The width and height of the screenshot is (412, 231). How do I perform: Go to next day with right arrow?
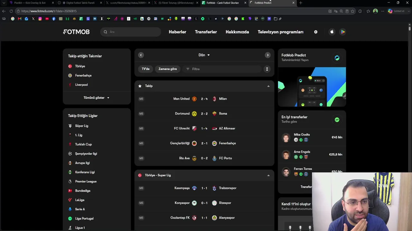coord(267,55)
